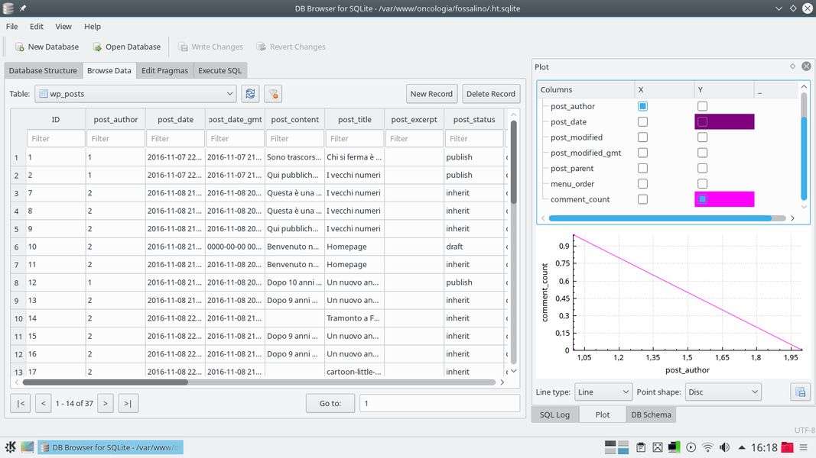Viewport: 816px width, 458px height.
Task: Click the New Database toolbar icon
Action: click(x=20, y=47)
